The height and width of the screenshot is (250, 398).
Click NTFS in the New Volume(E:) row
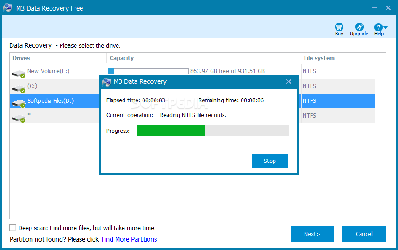(x=309, y=71)
